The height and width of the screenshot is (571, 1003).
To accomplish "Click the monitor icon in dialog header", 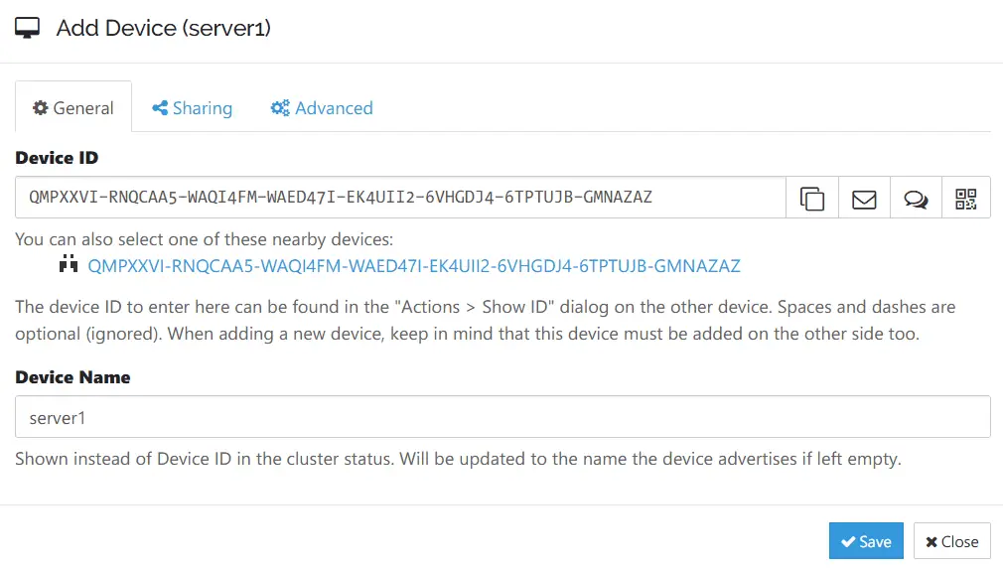I will point(28,28).
